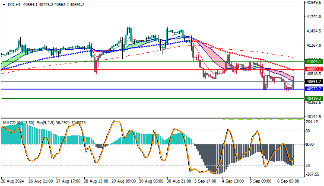Click the OHLC values in chart header

pyautogui.click(x=54, y=5)
